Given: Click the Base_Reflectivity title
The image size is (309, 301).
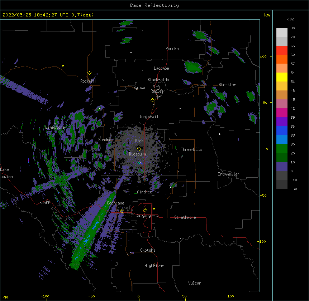Looking at the screenshot, I should pos(154,5).
